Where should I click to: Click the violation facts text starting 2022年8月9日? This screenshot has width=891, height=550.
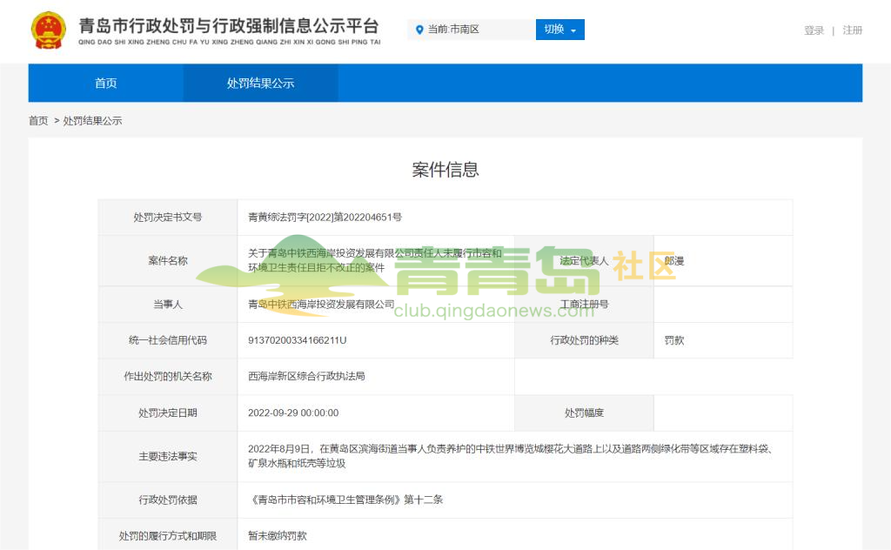510,456
